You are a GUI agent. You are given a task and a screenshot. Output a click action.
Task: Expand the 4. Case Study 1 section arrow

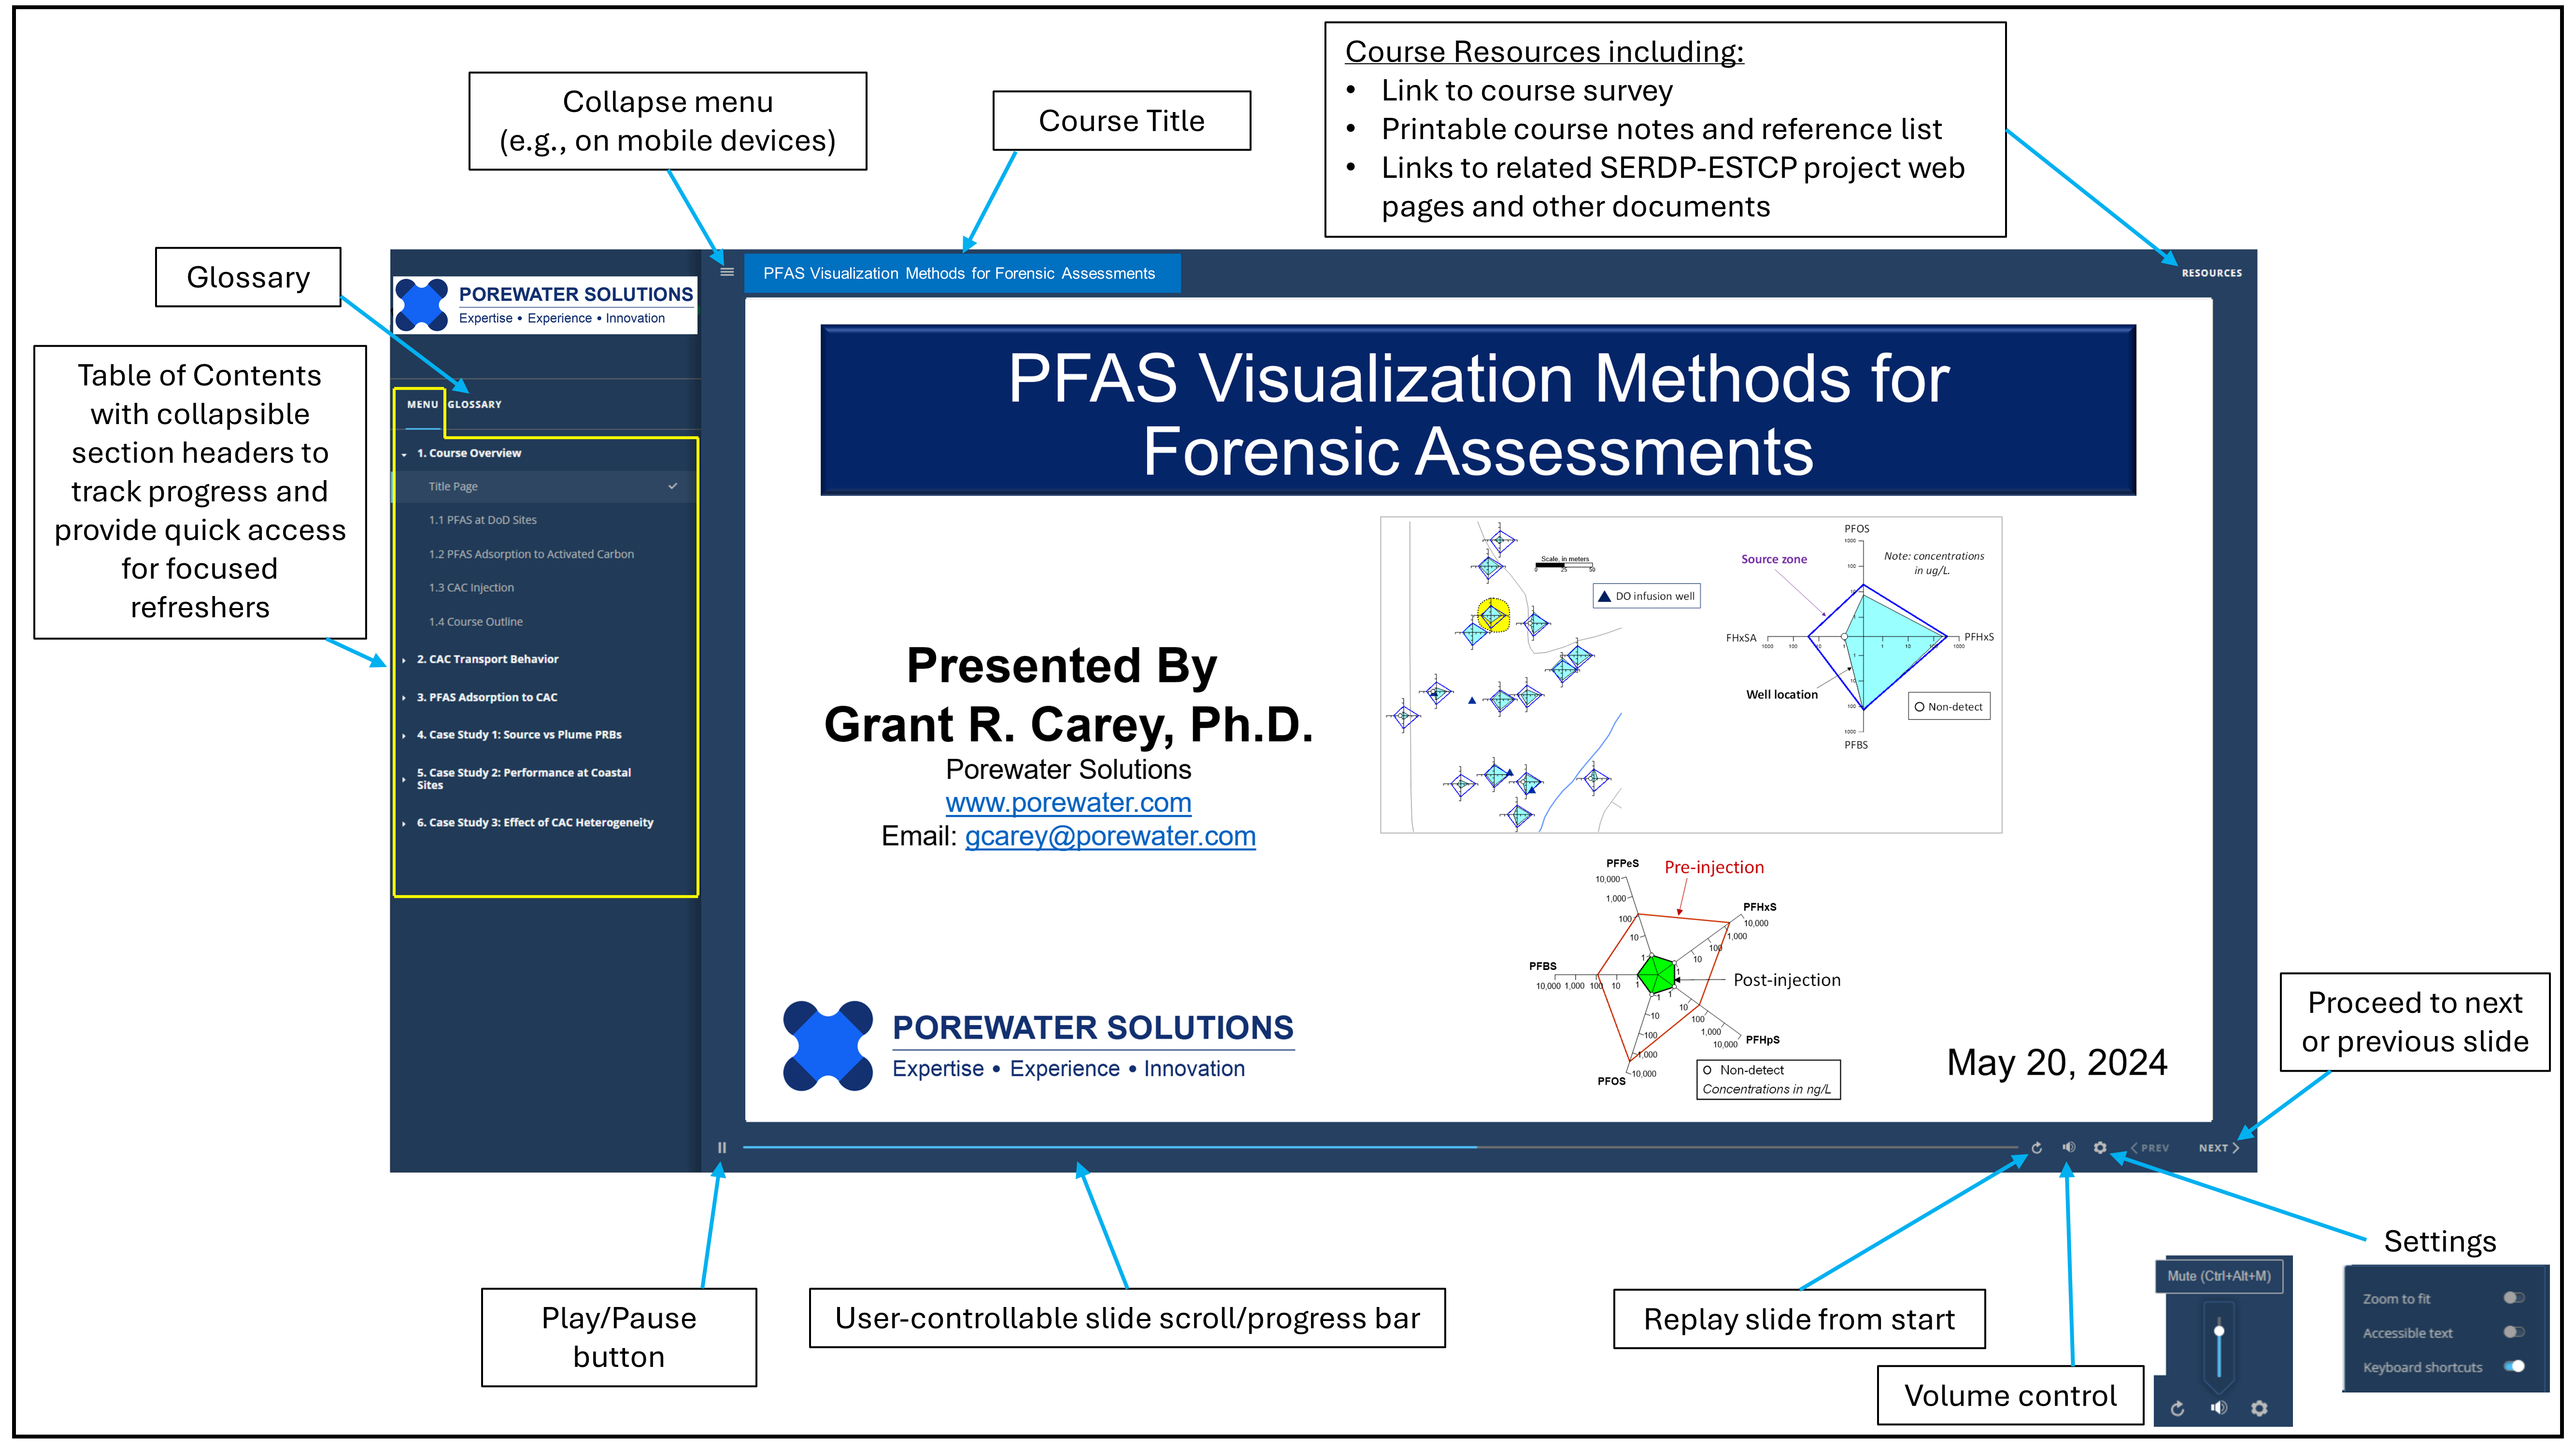point(404,735)
